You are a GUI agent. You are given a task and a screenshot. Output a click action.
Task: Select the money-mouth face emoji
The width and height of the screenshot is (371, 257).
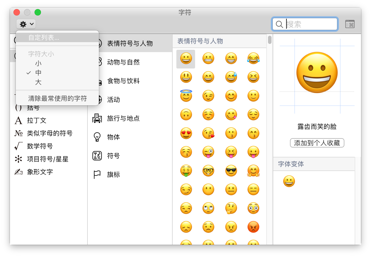[x=186, y=171]
